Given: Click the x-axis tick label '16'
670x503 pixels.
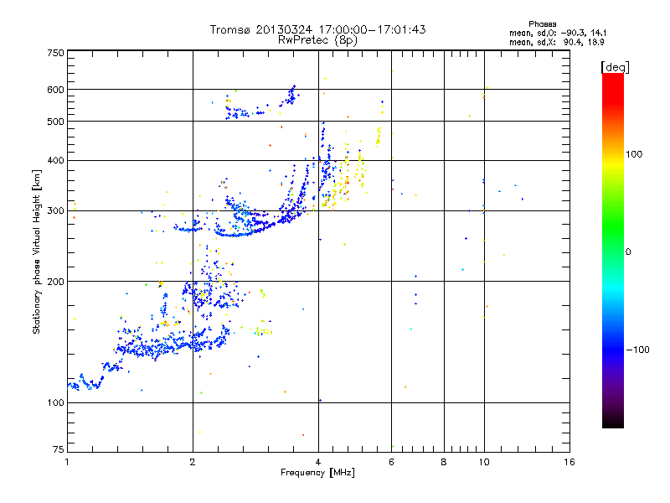Looking at the screenshot, I should click(x=569, y=462).
